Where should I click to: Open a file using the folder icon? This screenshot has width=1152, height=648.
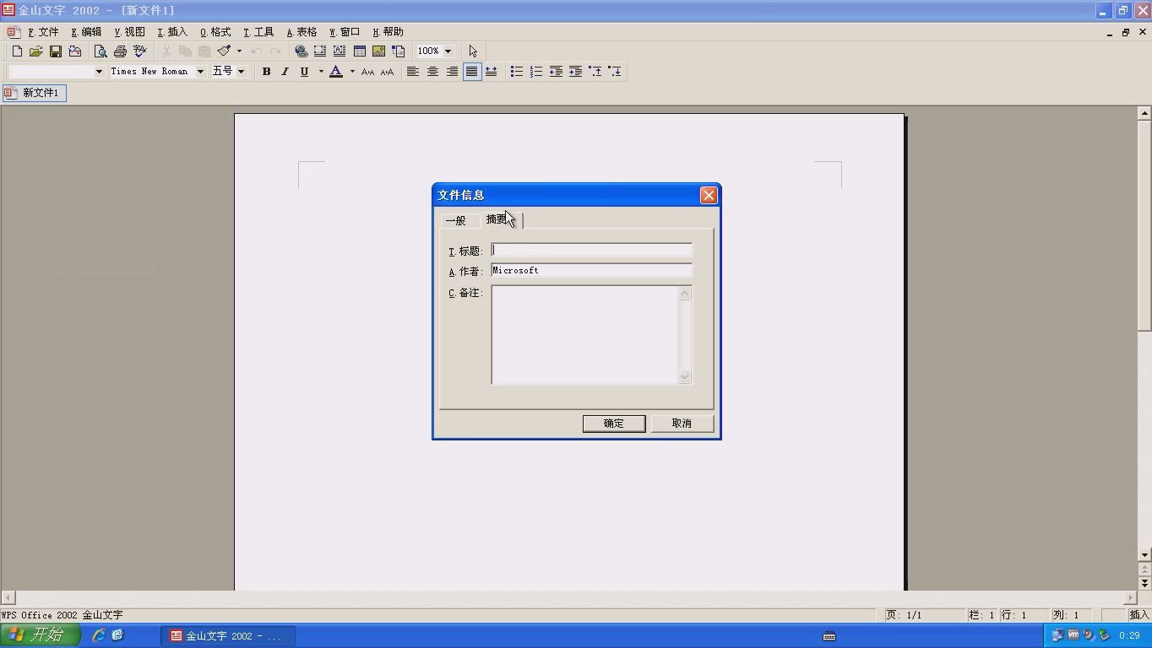click(36, 51)
